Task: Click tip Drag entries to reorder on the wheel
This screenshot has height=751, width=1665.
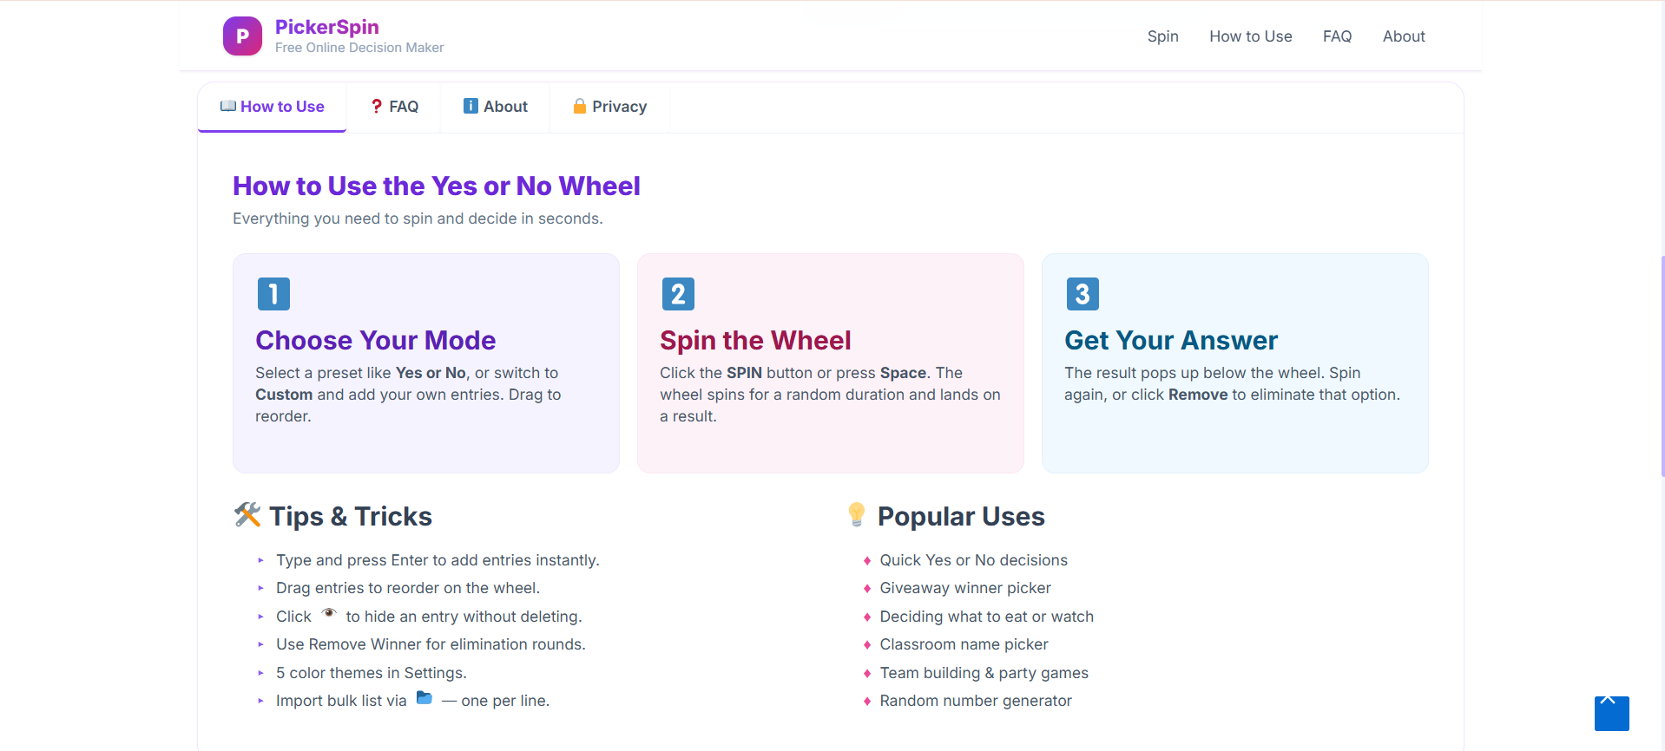Action: coord(408,588)
